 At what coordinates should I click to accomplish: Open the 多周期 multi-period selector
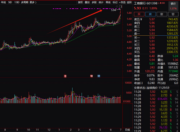click(x=24, y=2)
